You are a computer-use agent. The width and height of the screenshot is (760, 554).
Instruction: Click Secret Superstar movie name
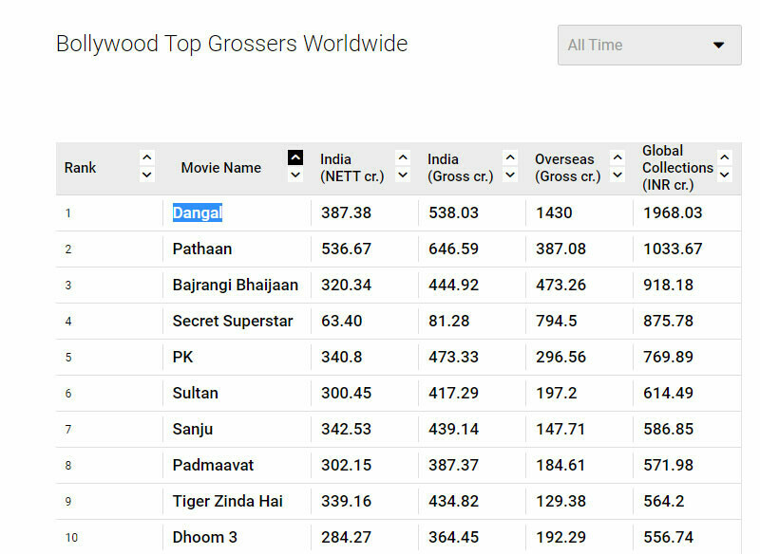tap(233, 322)
